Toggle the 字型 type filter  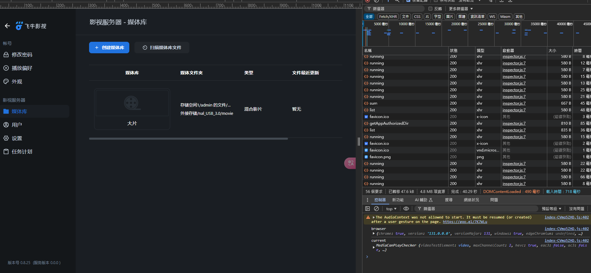[x=437, y=17]
